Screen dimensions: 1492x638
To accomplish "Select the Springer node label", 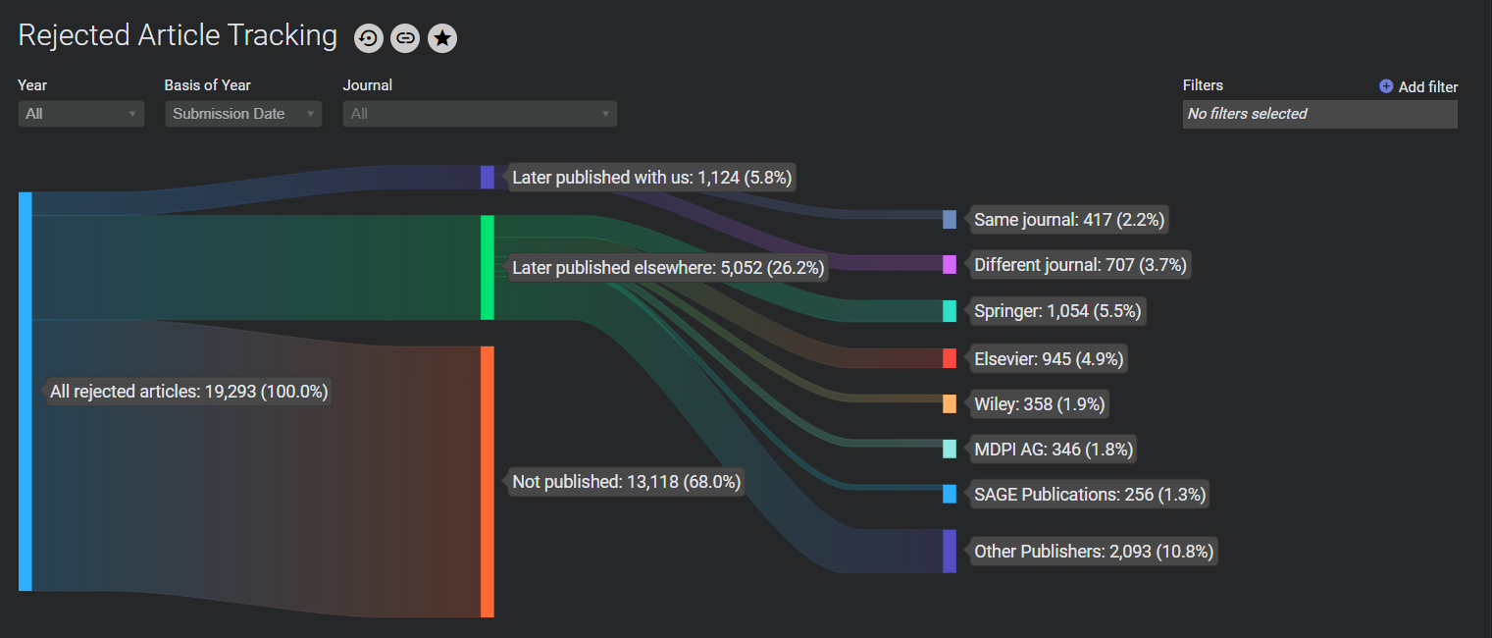I will tap(1057, 311).
